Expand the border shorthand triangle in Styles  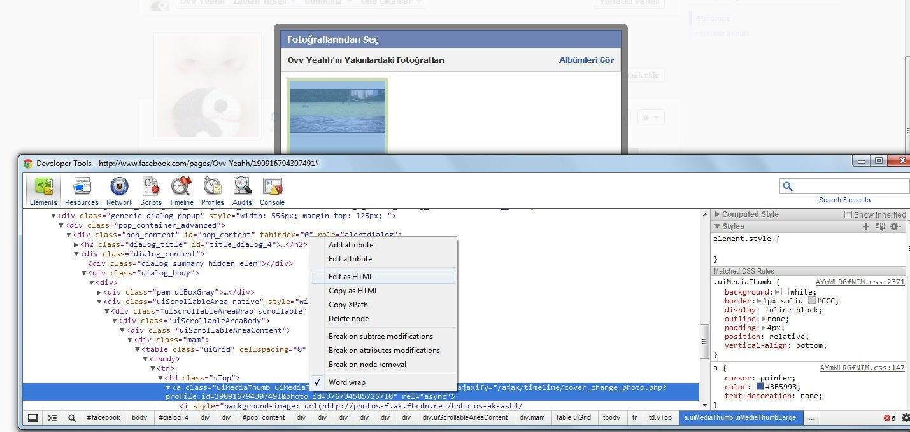758,301
